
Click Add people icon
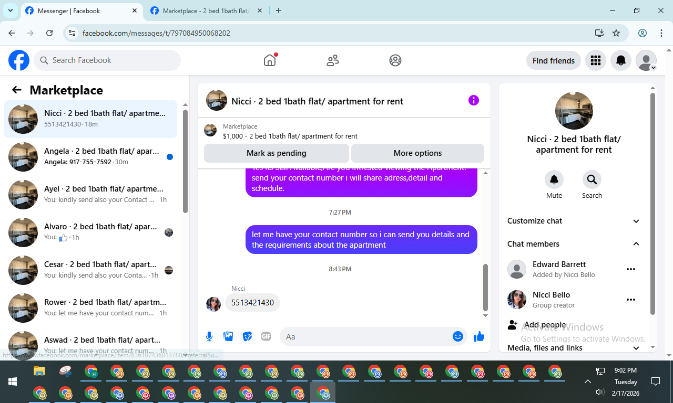pyautogui.click(x=513, y=325)
